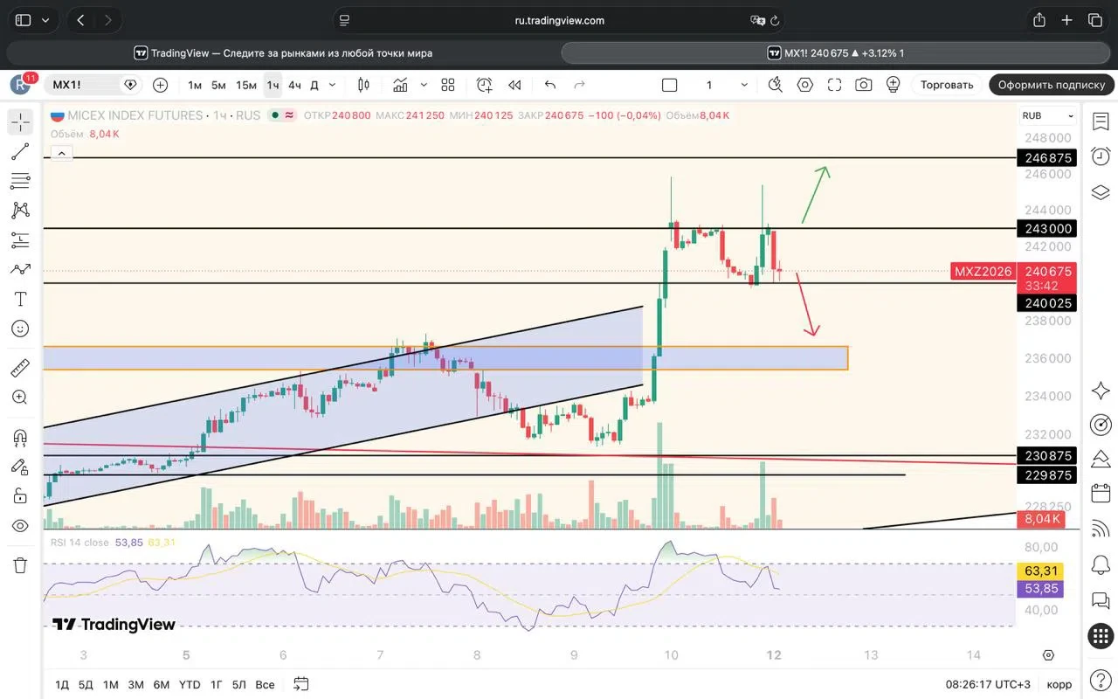
Task: Open the chart settings hexagon icon
Action: coord(804,85)
